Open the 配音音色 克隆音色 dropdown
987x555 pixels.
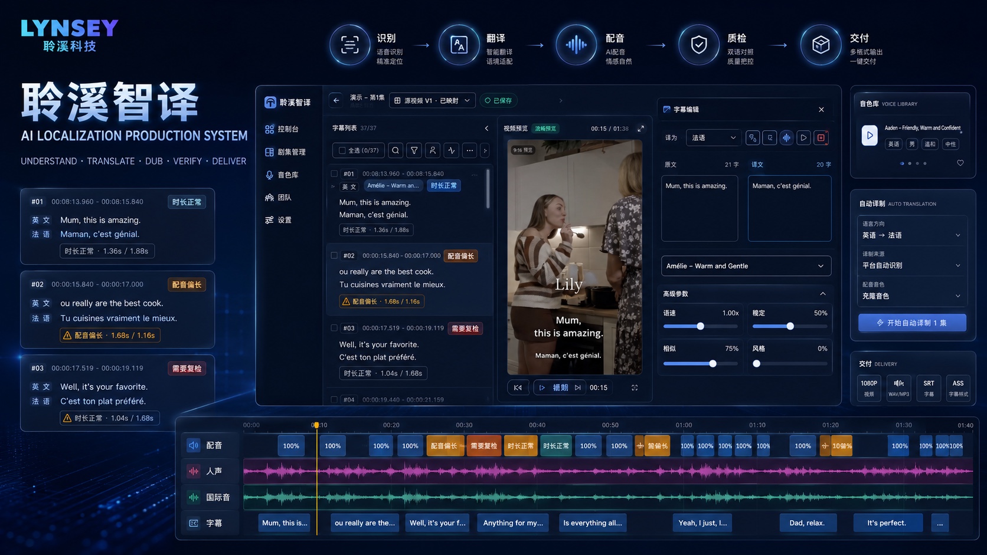912,291
